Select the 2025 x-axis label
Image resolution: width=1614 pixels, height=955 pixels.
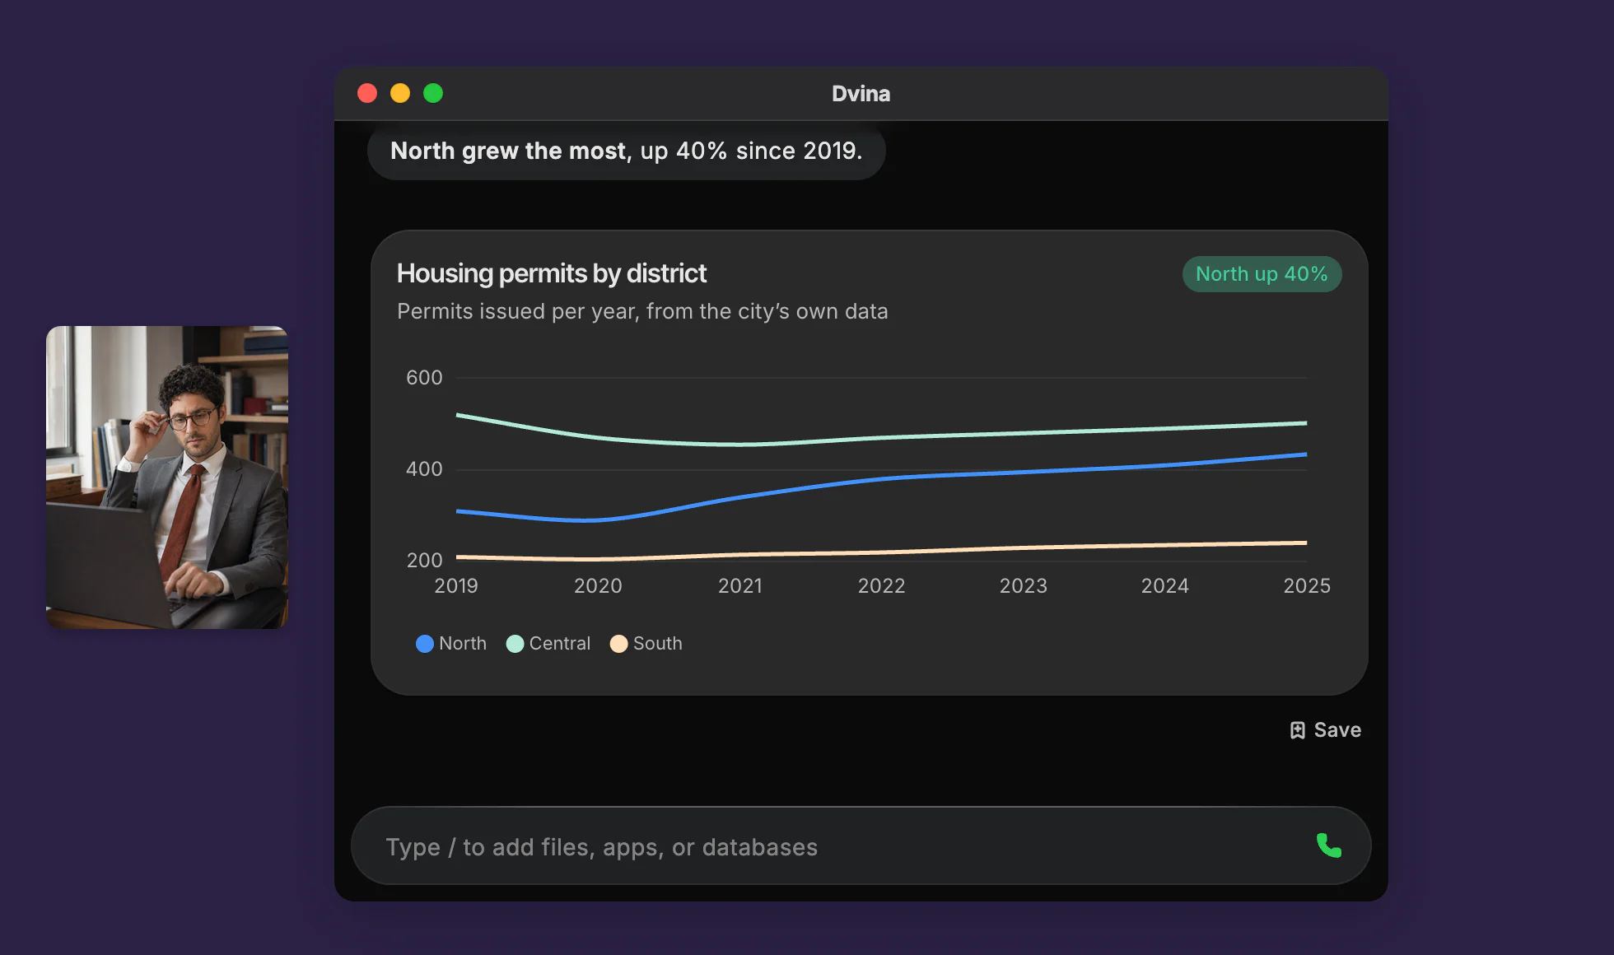pyautogui.click(x=1307, y=586)
